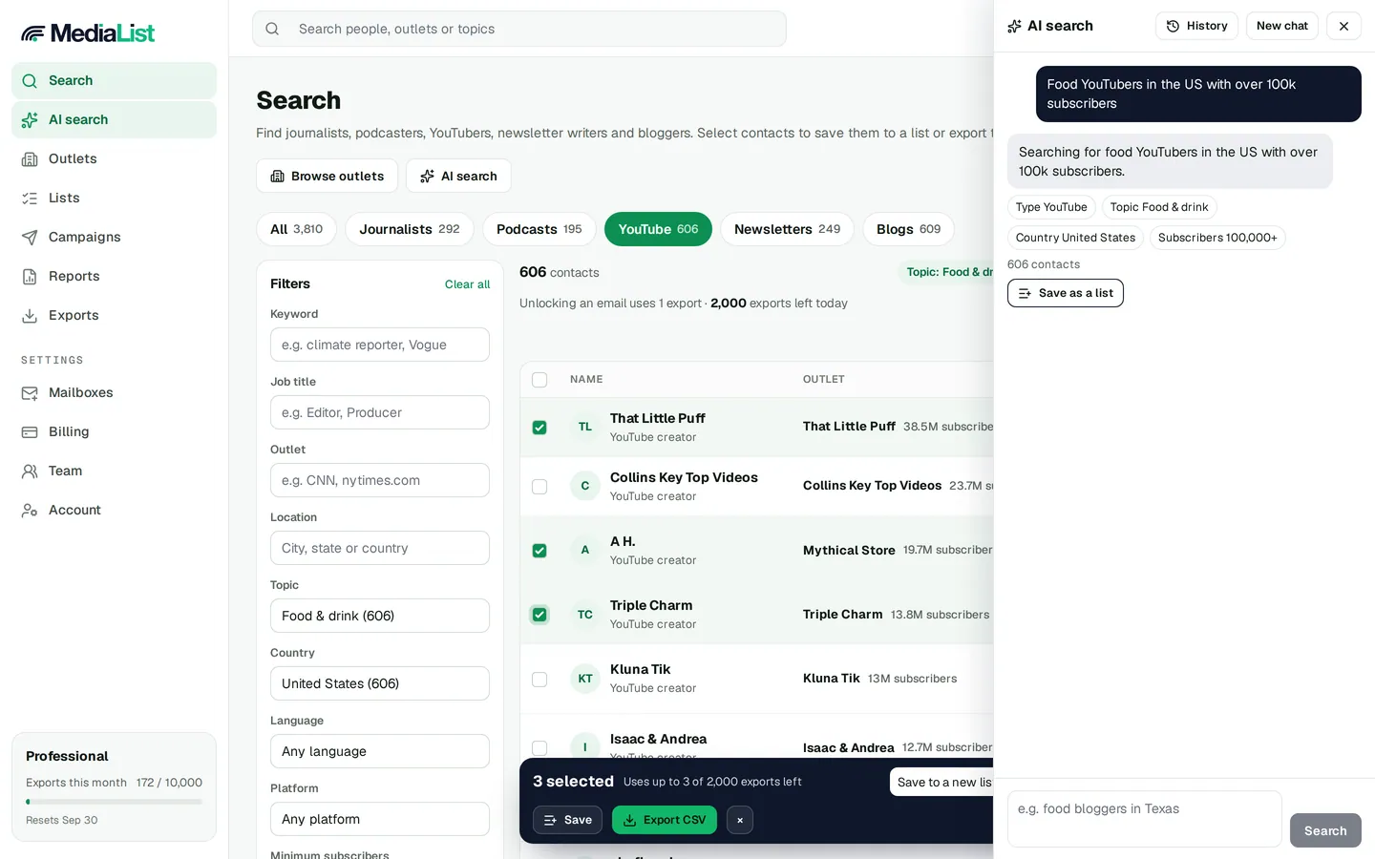Uncheck the A H. Mythical Store row
Screen dimensions: 1375x859
(539, 551)
